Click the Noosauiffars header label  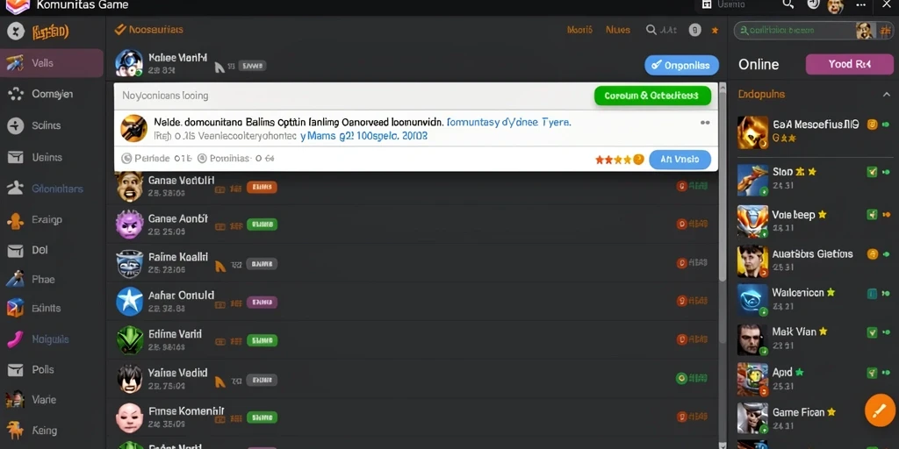coord(156,29)
